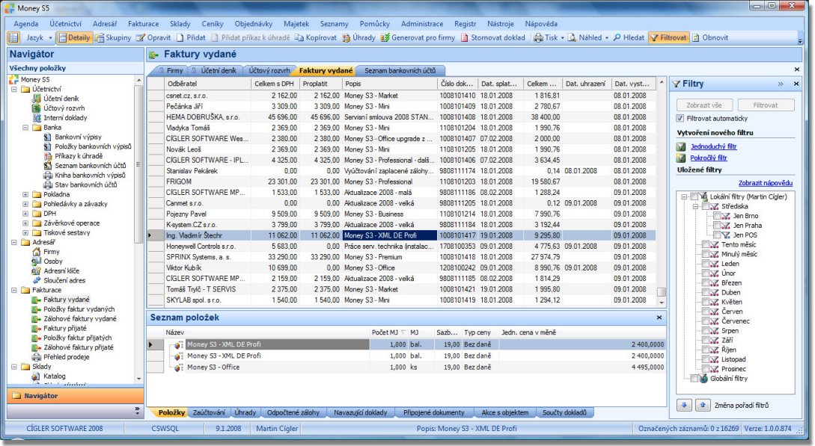
Task: Check the Jen Praha filter
Action: coord(717,225)
